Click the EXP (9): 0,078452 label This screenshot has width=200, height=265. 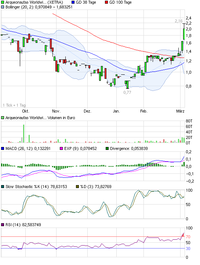80,148
